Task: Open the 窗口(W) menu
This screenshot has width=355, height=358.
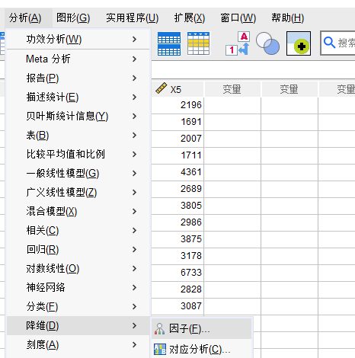Action: click(x=238, y=18)
